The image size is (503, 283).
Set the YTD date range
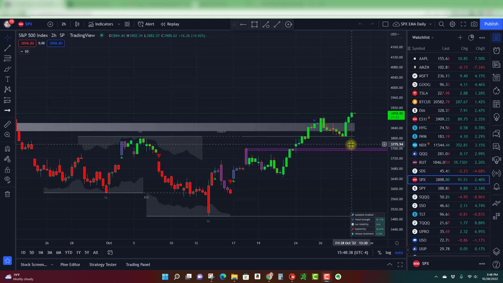coord(68,253)
